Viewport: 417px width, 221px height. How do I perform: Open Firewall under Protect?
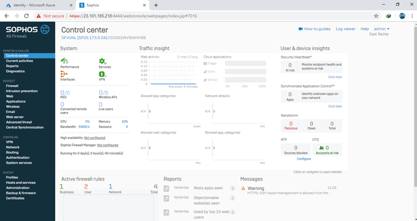pos(12,86)
